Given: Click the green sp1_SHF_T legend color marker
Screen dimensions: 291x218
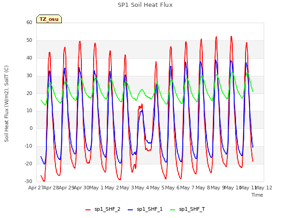Looking at the screenshot, I should (173, 210).
